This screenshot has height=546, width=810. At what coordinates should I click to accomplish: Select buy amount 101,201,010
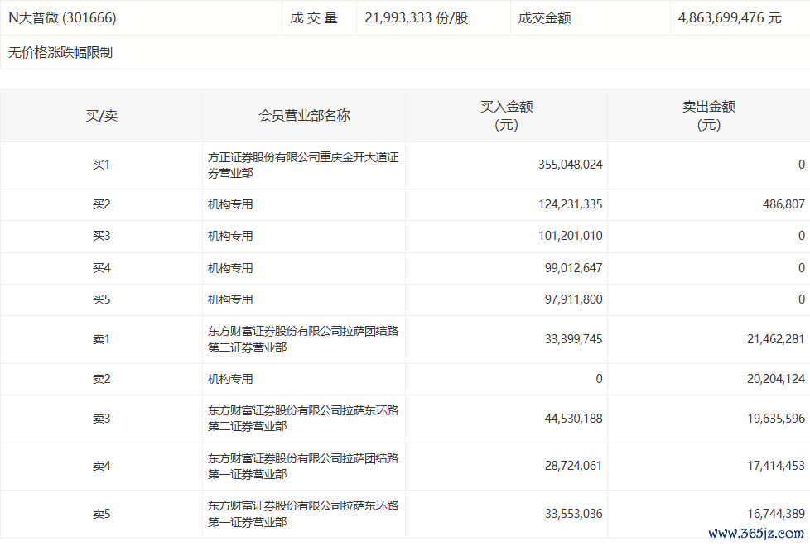[571, 236]
